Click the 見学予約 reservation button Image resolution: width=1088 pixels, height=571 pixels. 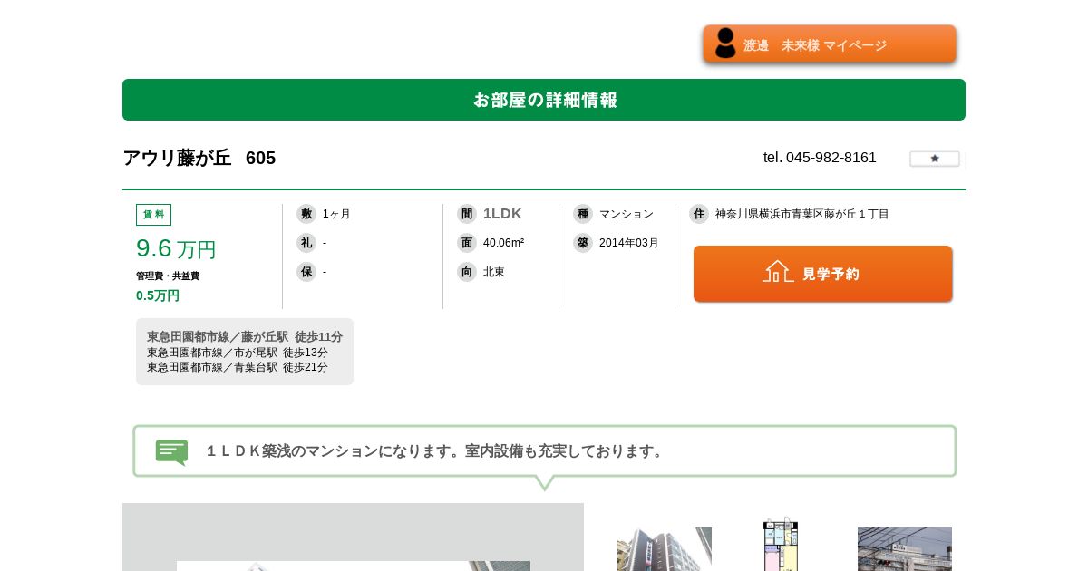823,274
